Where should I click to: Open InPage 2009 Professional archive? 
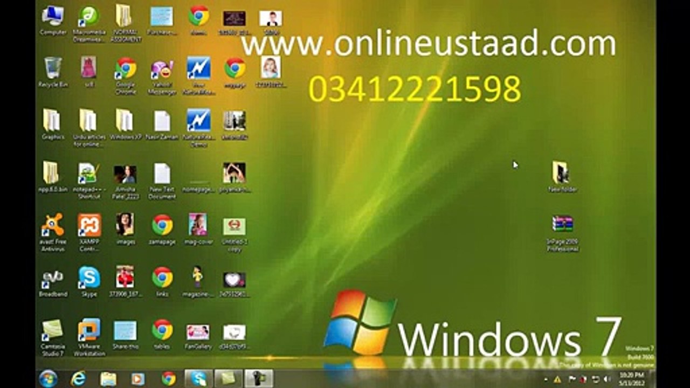pos(562,233)
